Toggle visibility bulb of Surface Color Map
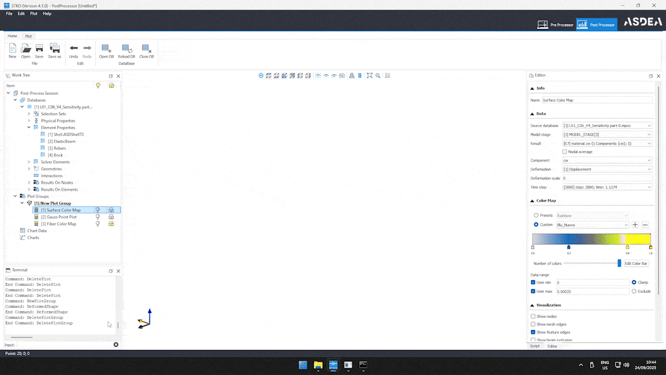The image size is (666, 375). (97, 210)
